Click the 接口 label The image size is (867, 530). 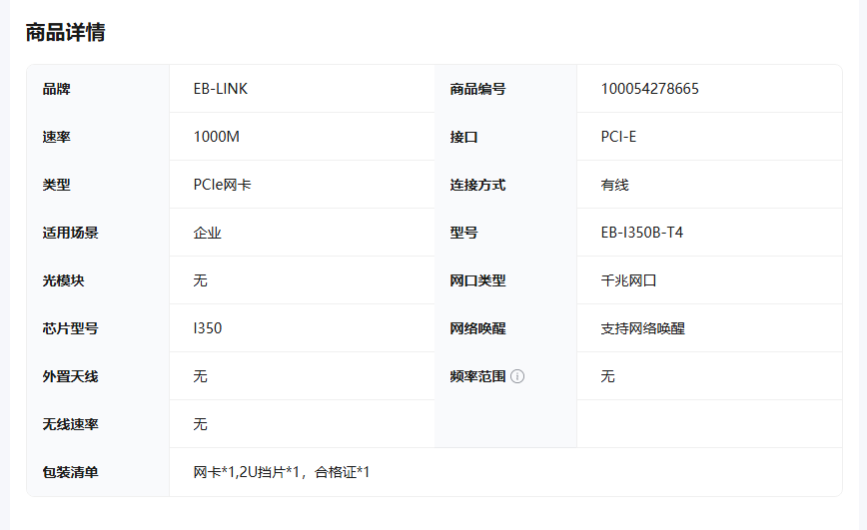point(463,137)
